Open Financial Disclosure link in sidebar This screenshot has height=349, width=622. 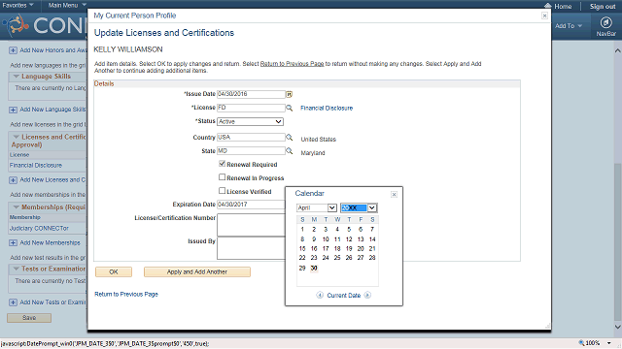point(36,166)
